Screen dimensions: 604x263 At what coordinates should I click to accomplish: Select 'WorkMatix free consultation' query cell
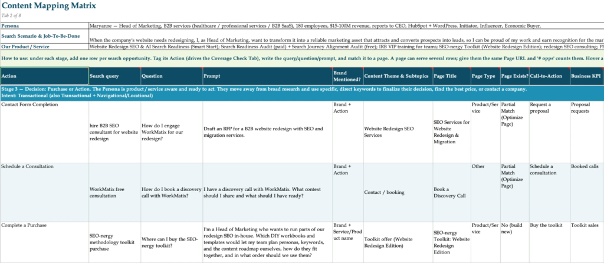pos(115,192)
